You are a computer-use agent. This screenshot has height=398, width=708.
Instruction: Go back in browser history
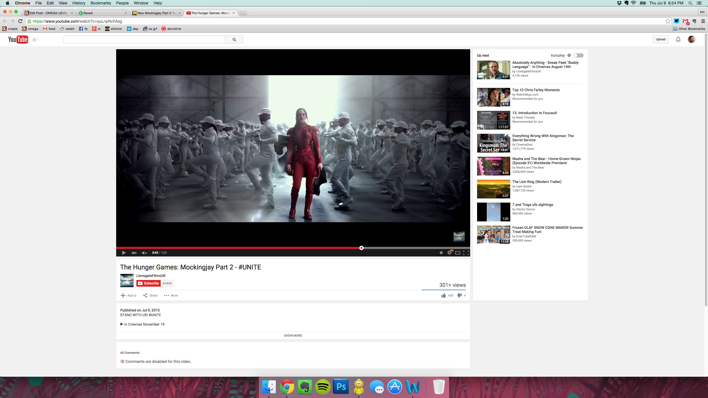tap(5, 21)
